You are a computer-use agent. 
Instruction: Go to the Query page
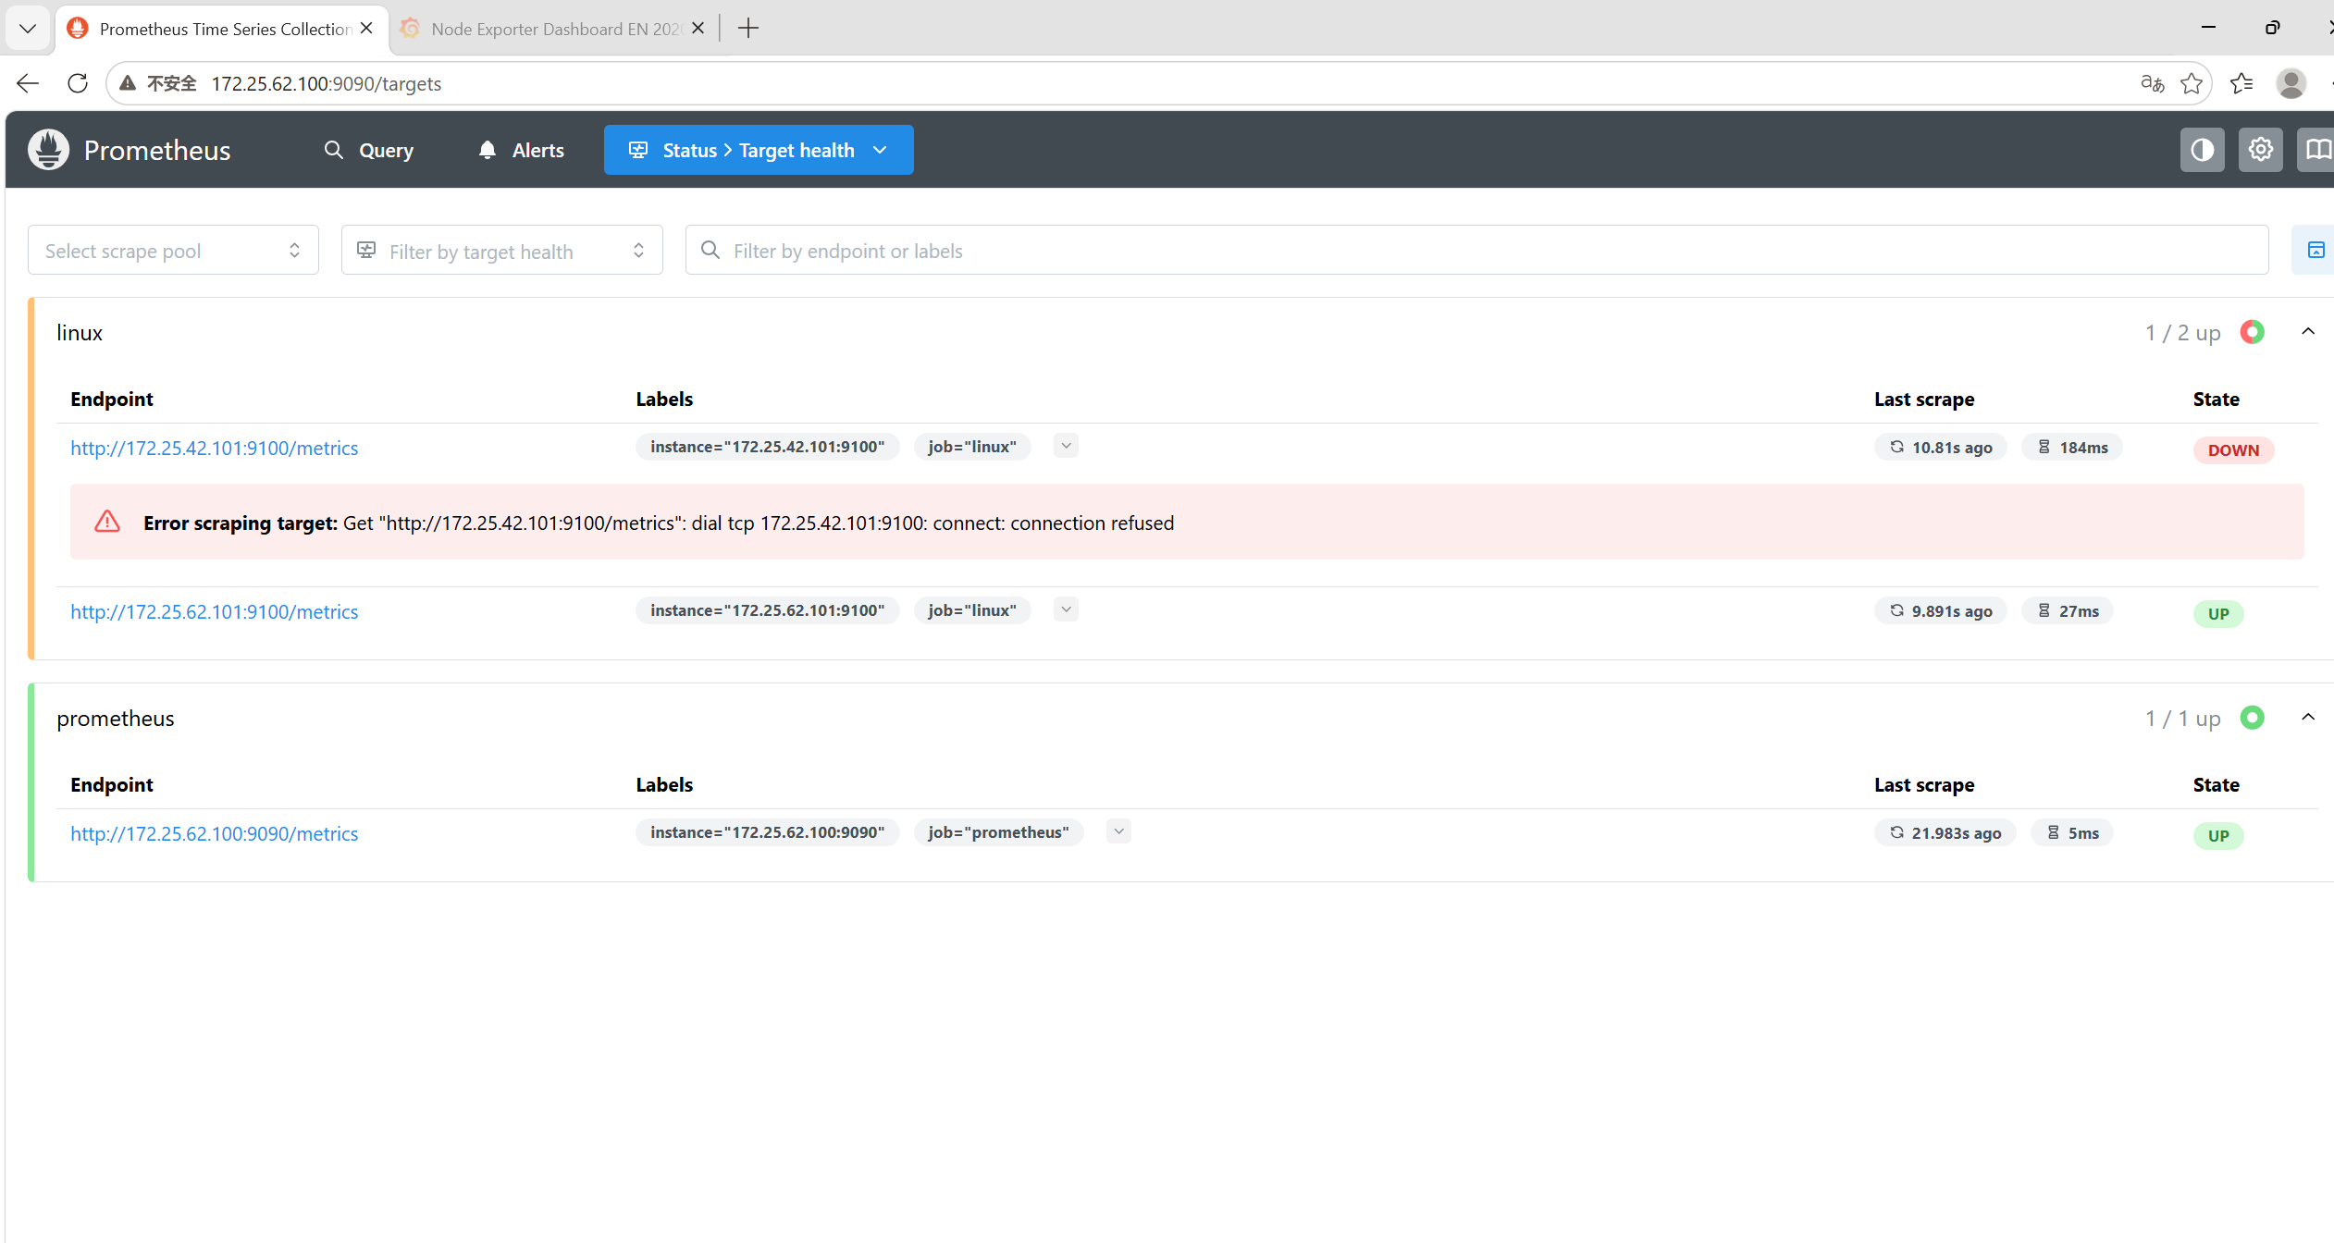click(369, 150)
